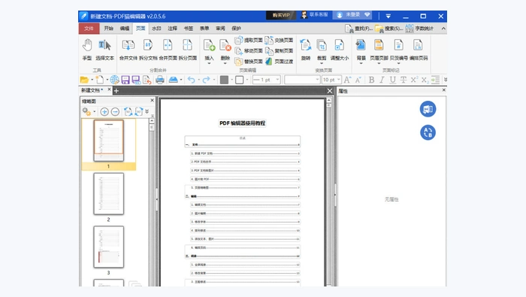Switch to the 水印 Watermark tab

coord(156,29)
